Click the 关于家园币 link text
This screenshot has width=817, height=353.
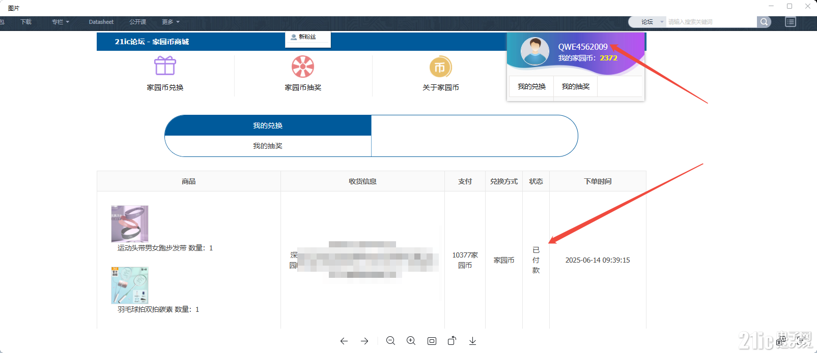point(441,87)
